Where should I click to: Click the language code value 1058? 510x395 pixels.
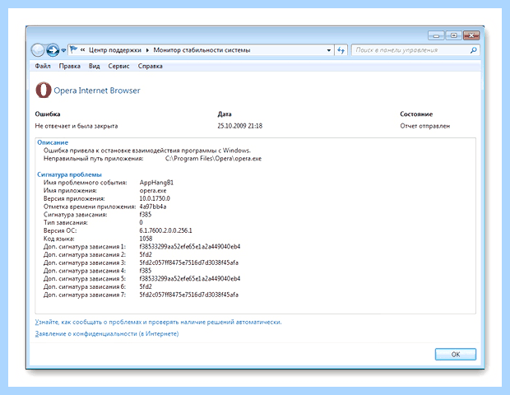(x=146, y=239)
